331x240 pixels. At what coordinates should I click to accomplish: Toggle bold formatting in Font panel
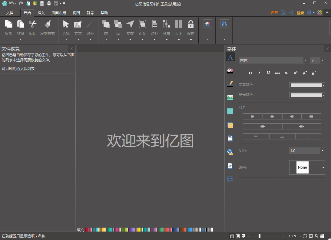click(x=250, y=73)
